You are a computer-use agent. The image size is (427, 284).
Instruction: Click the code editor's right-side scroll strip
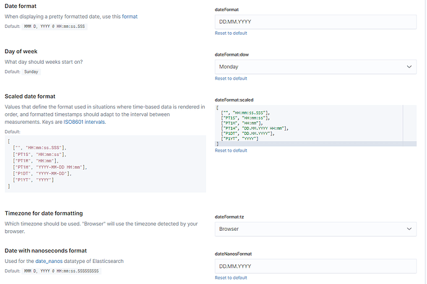409,124
